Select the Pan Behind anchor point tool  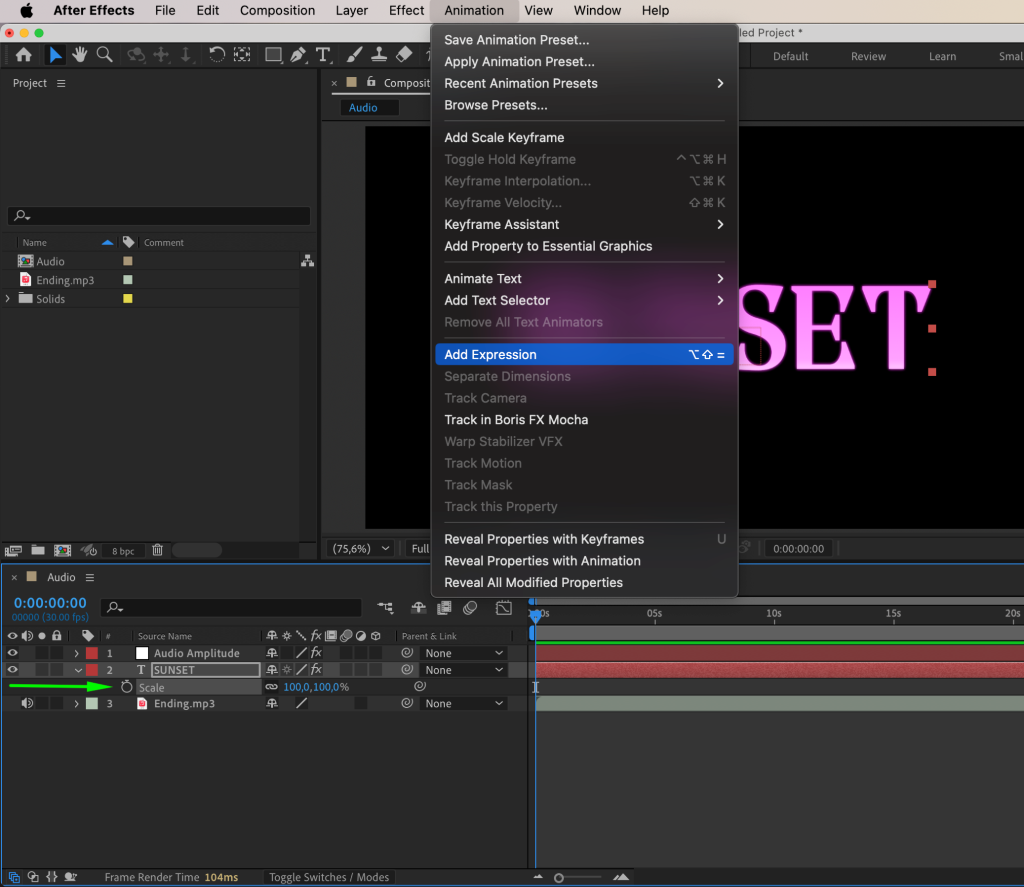(x=242, y=54)
